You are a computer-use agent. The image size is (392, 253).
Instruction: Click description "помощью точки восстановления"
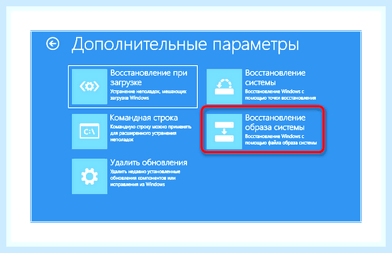[x=281, y=98]
